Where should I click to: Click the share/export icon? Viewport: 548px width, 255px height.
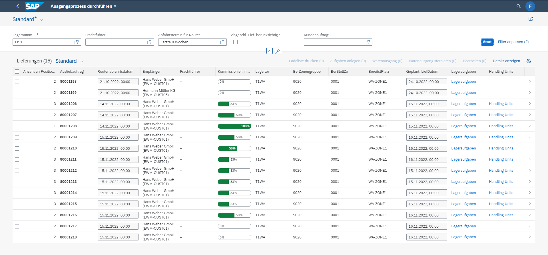[531, 19]
